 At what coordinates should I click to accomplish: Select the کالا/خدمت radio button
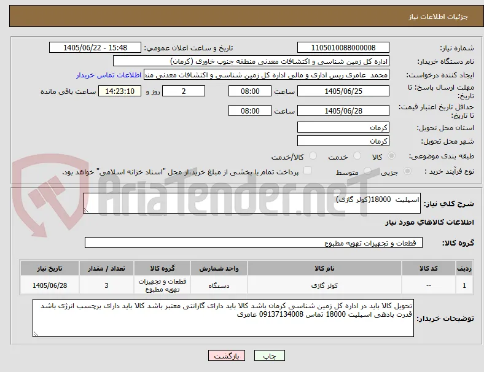(x=313, y=156)
